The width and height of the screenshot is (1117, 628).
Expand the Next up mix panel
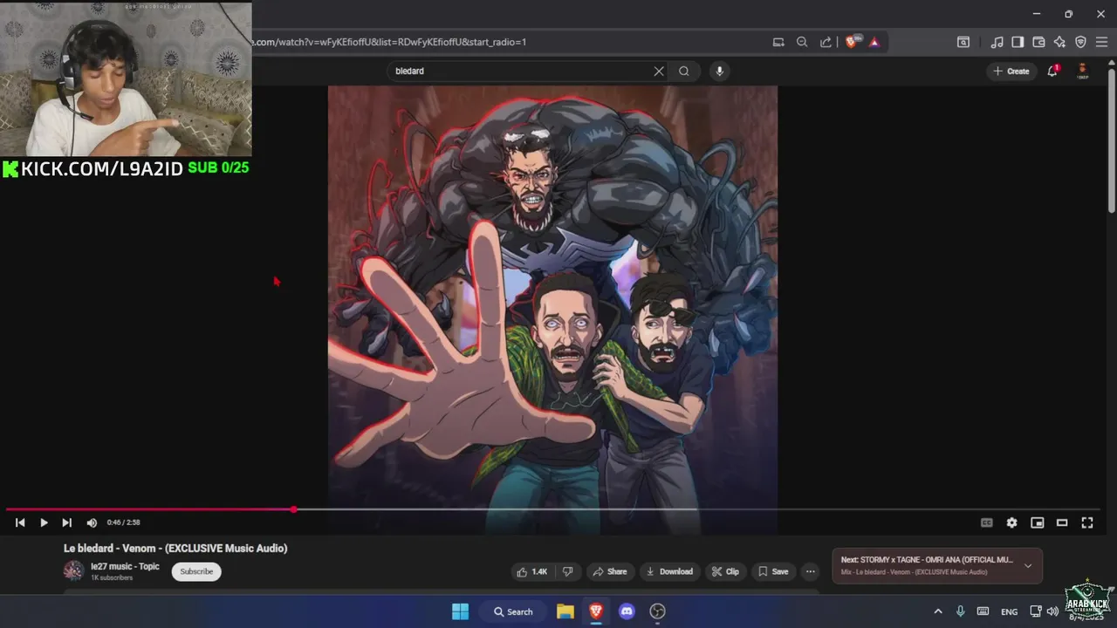(x=1027, y=565)
